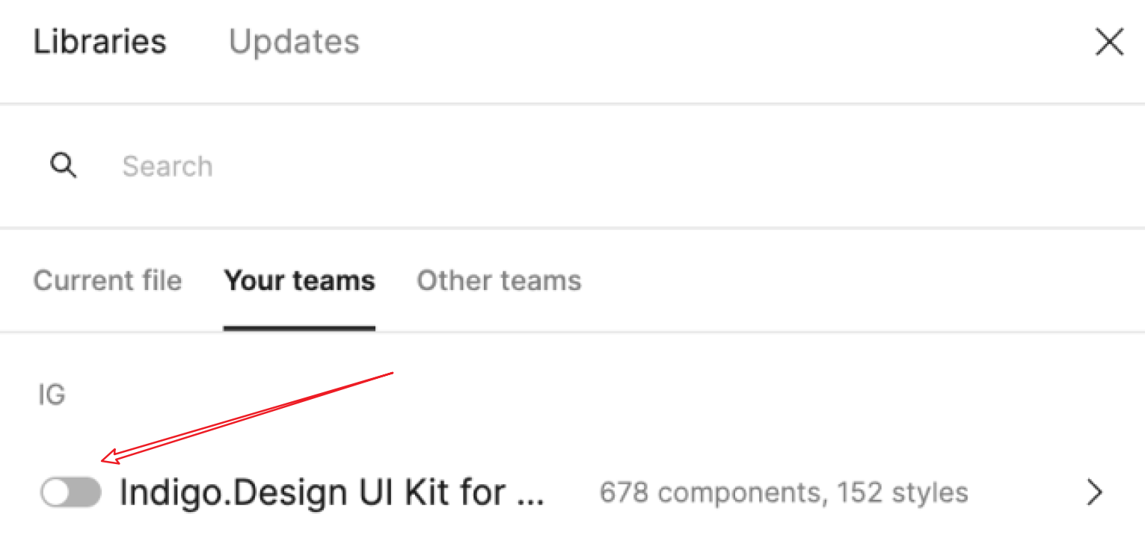
Task: Go to the Other teams tab
Action: 499,281
